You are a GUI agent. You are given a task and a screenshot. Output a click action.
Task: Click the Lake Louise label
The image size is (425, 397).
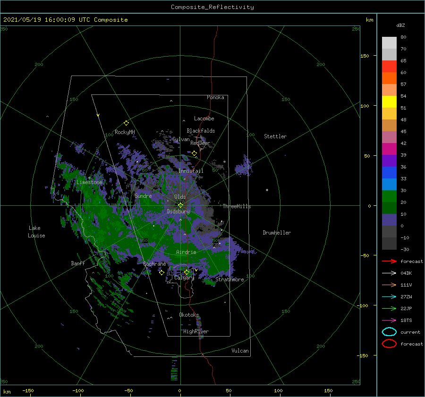(36, 232)
